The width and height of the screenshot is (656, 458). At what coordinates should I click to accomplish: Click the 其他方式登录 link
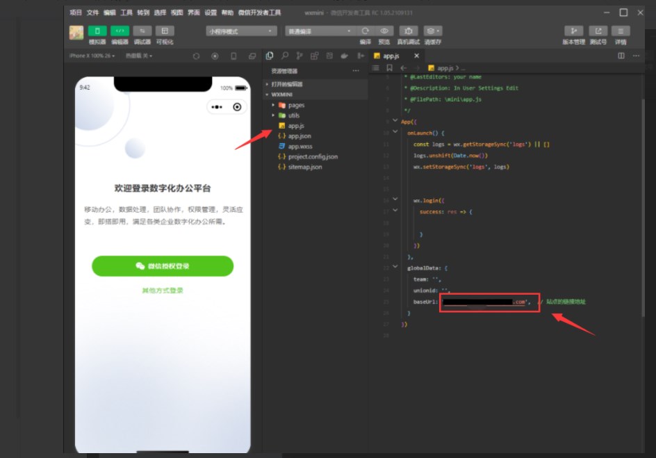[x=163, y=291]
